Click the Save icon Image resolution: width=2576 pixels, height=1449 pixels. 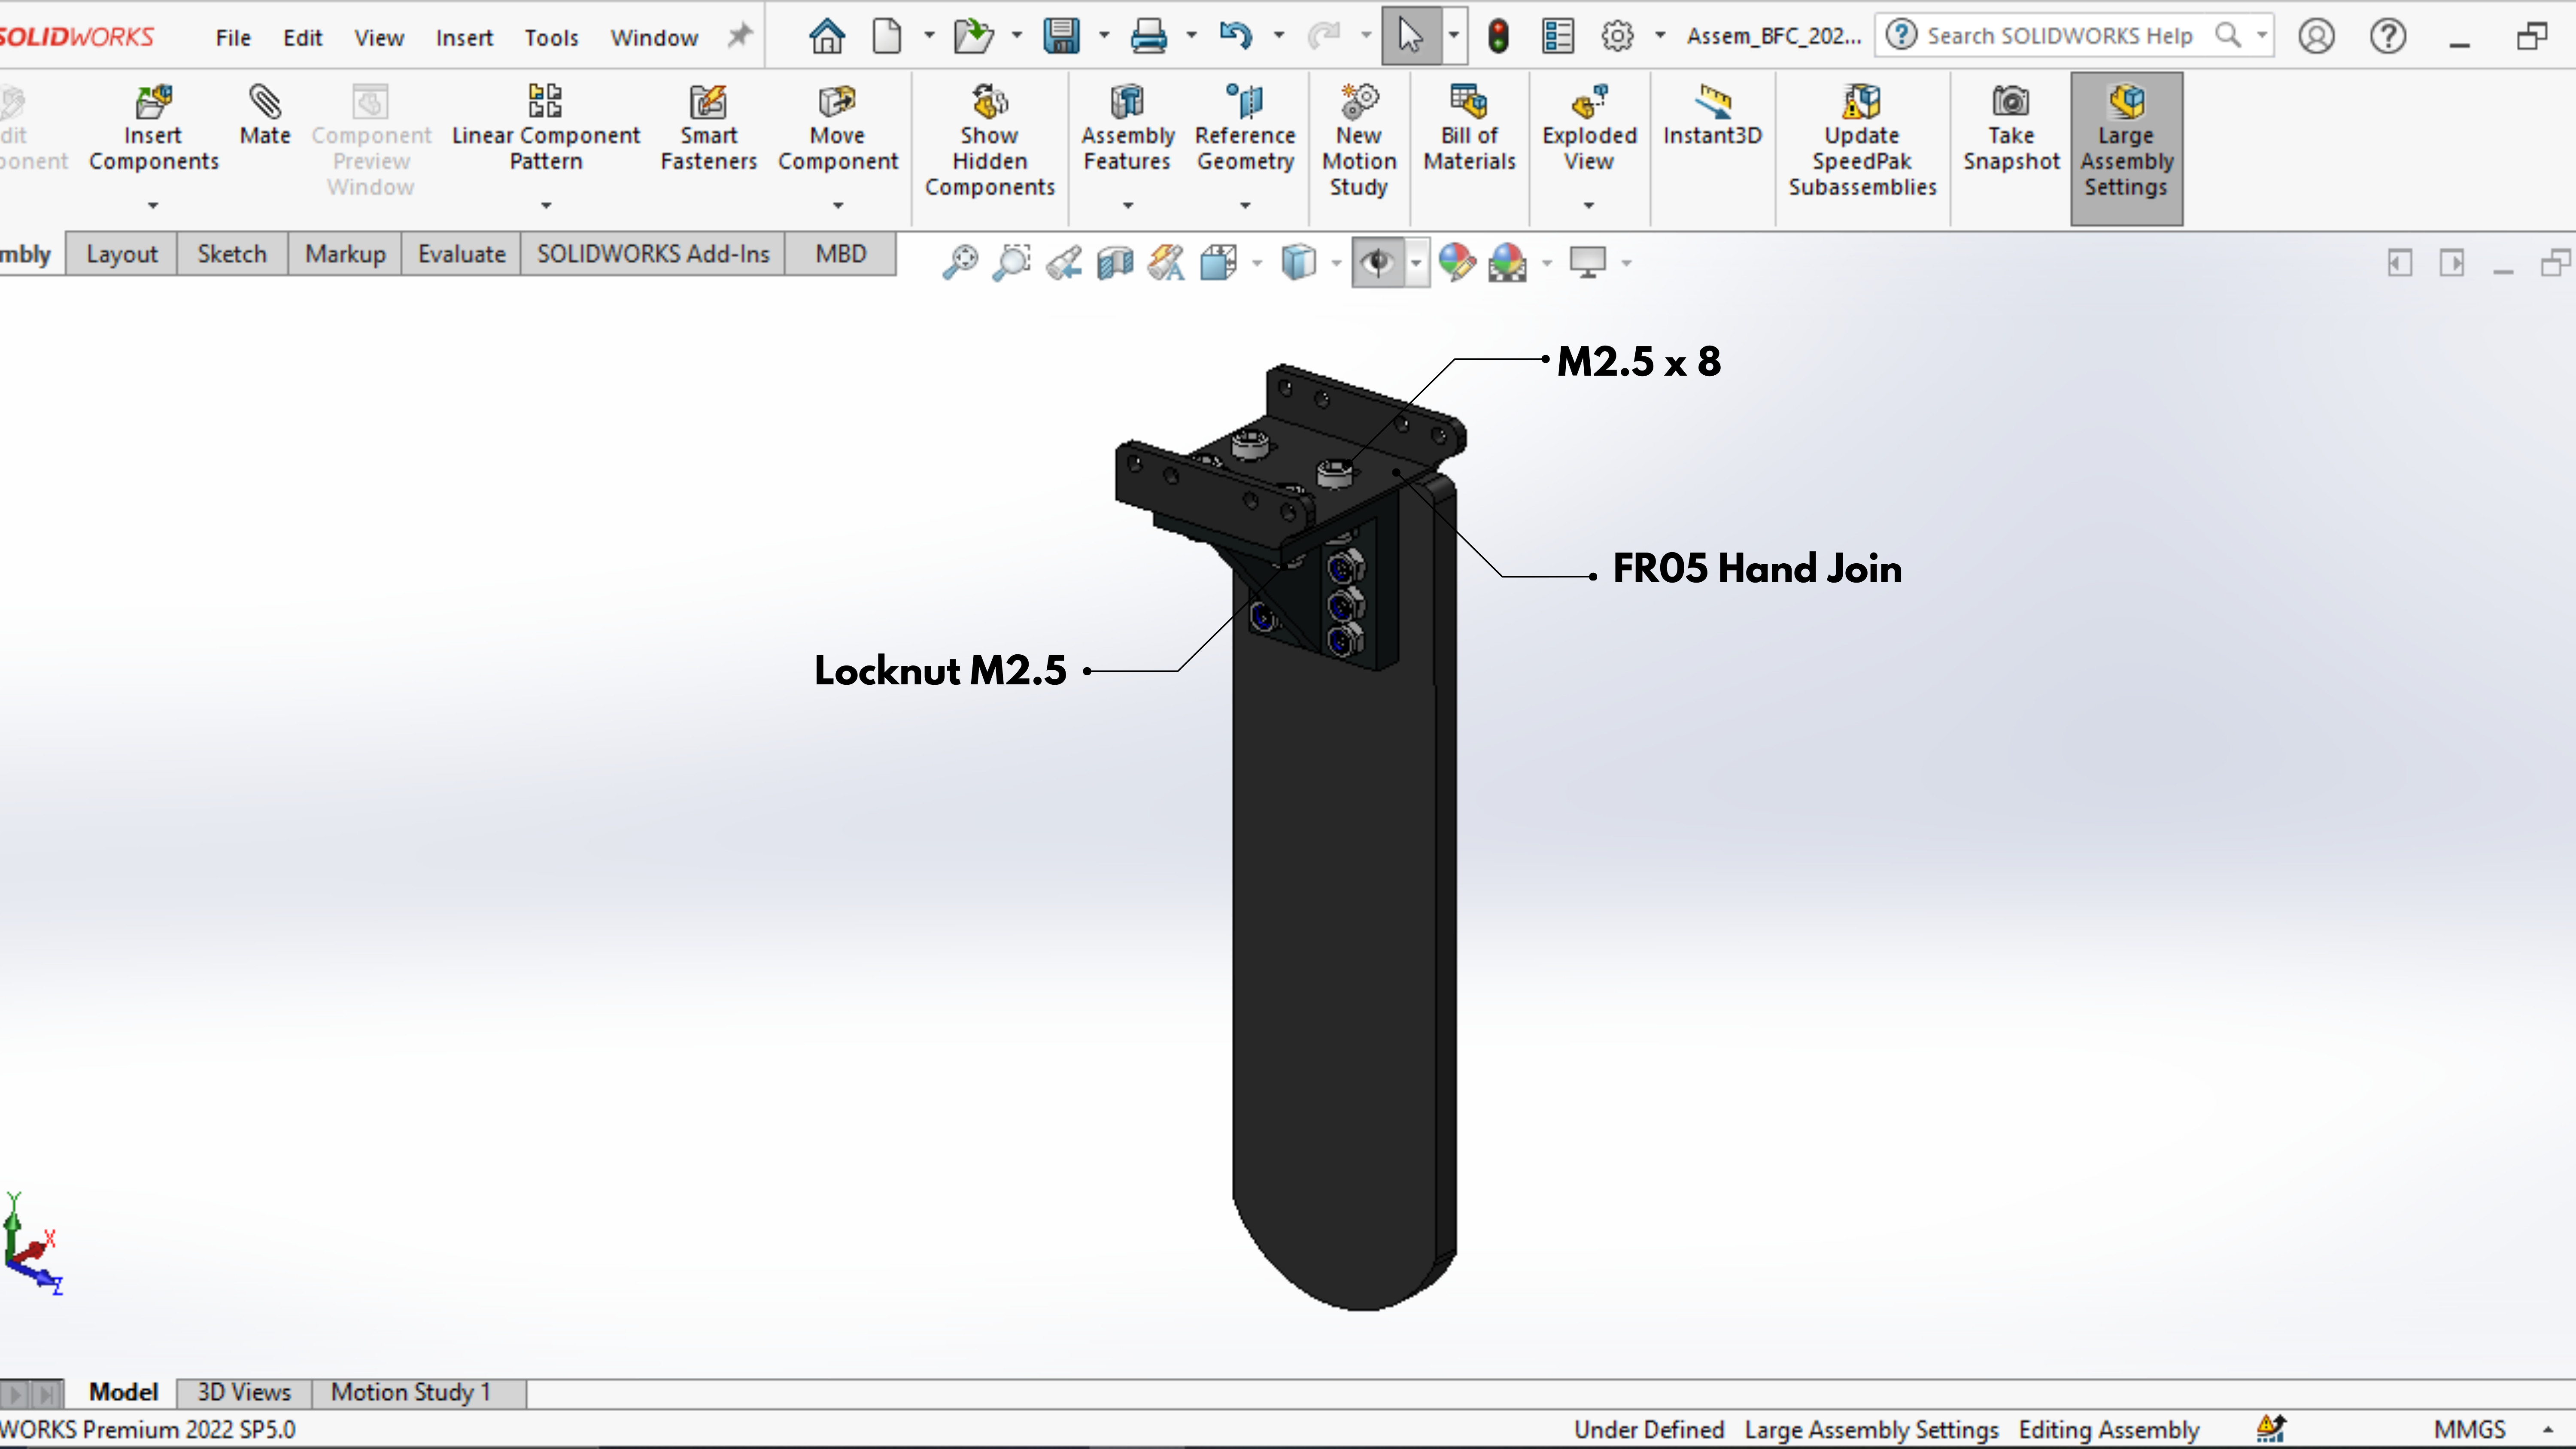[1061, 36]
